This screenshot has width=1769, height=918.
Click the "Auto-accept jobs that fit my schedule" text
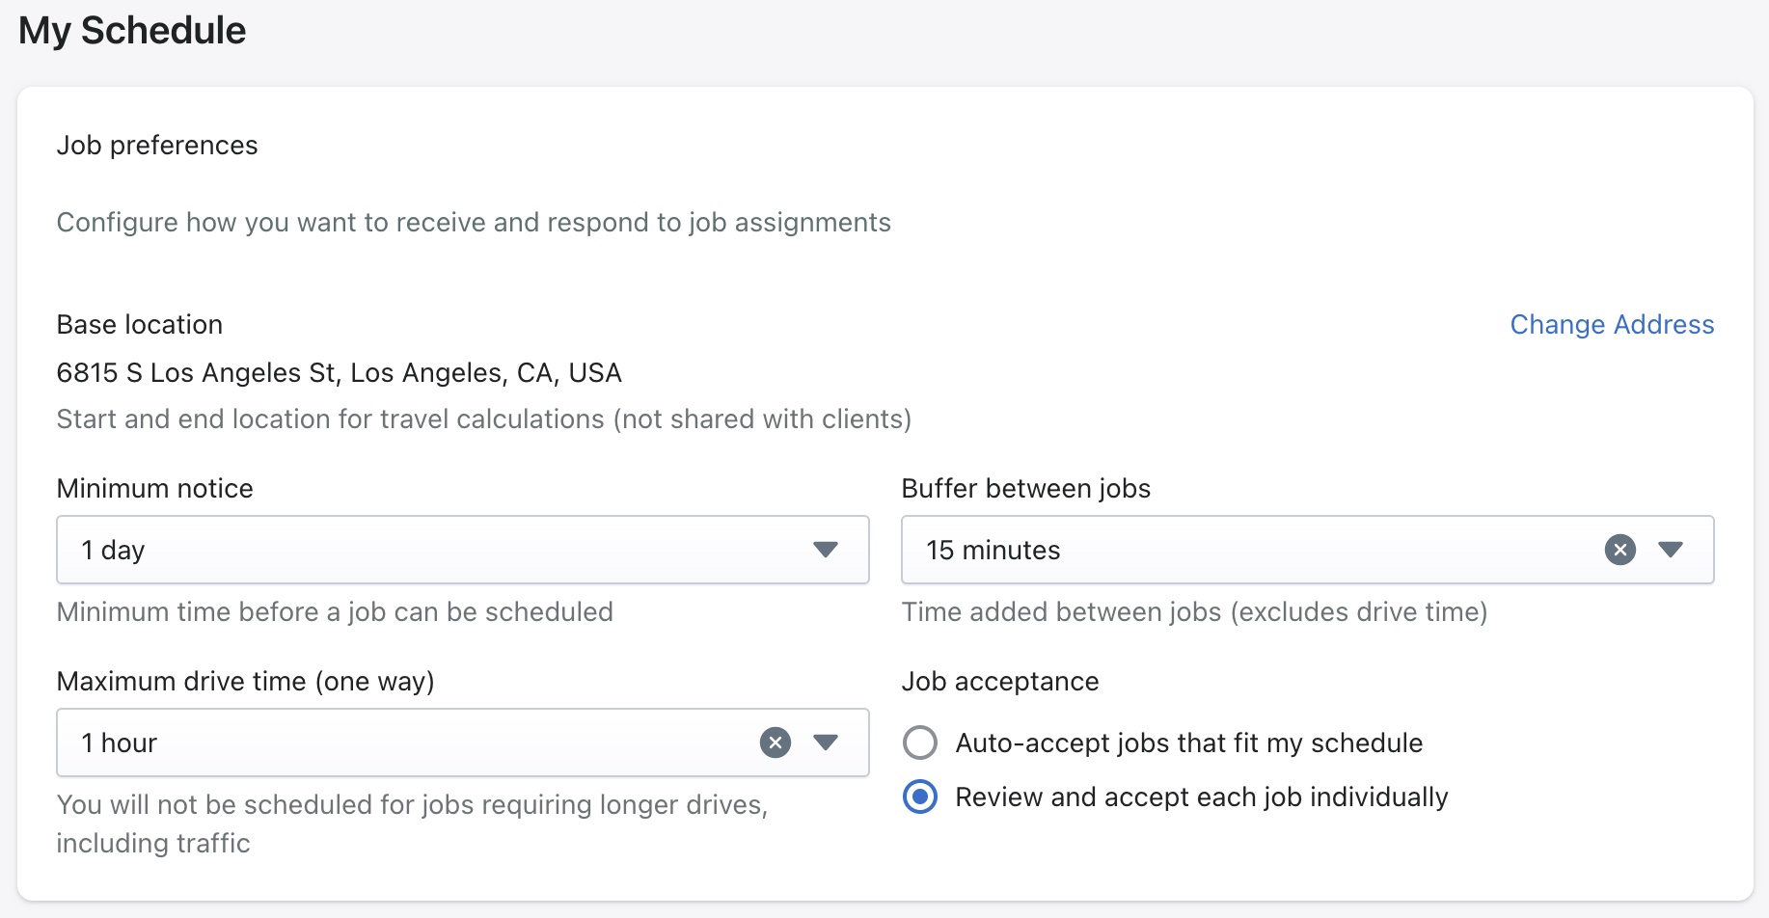coord(1188,743)
